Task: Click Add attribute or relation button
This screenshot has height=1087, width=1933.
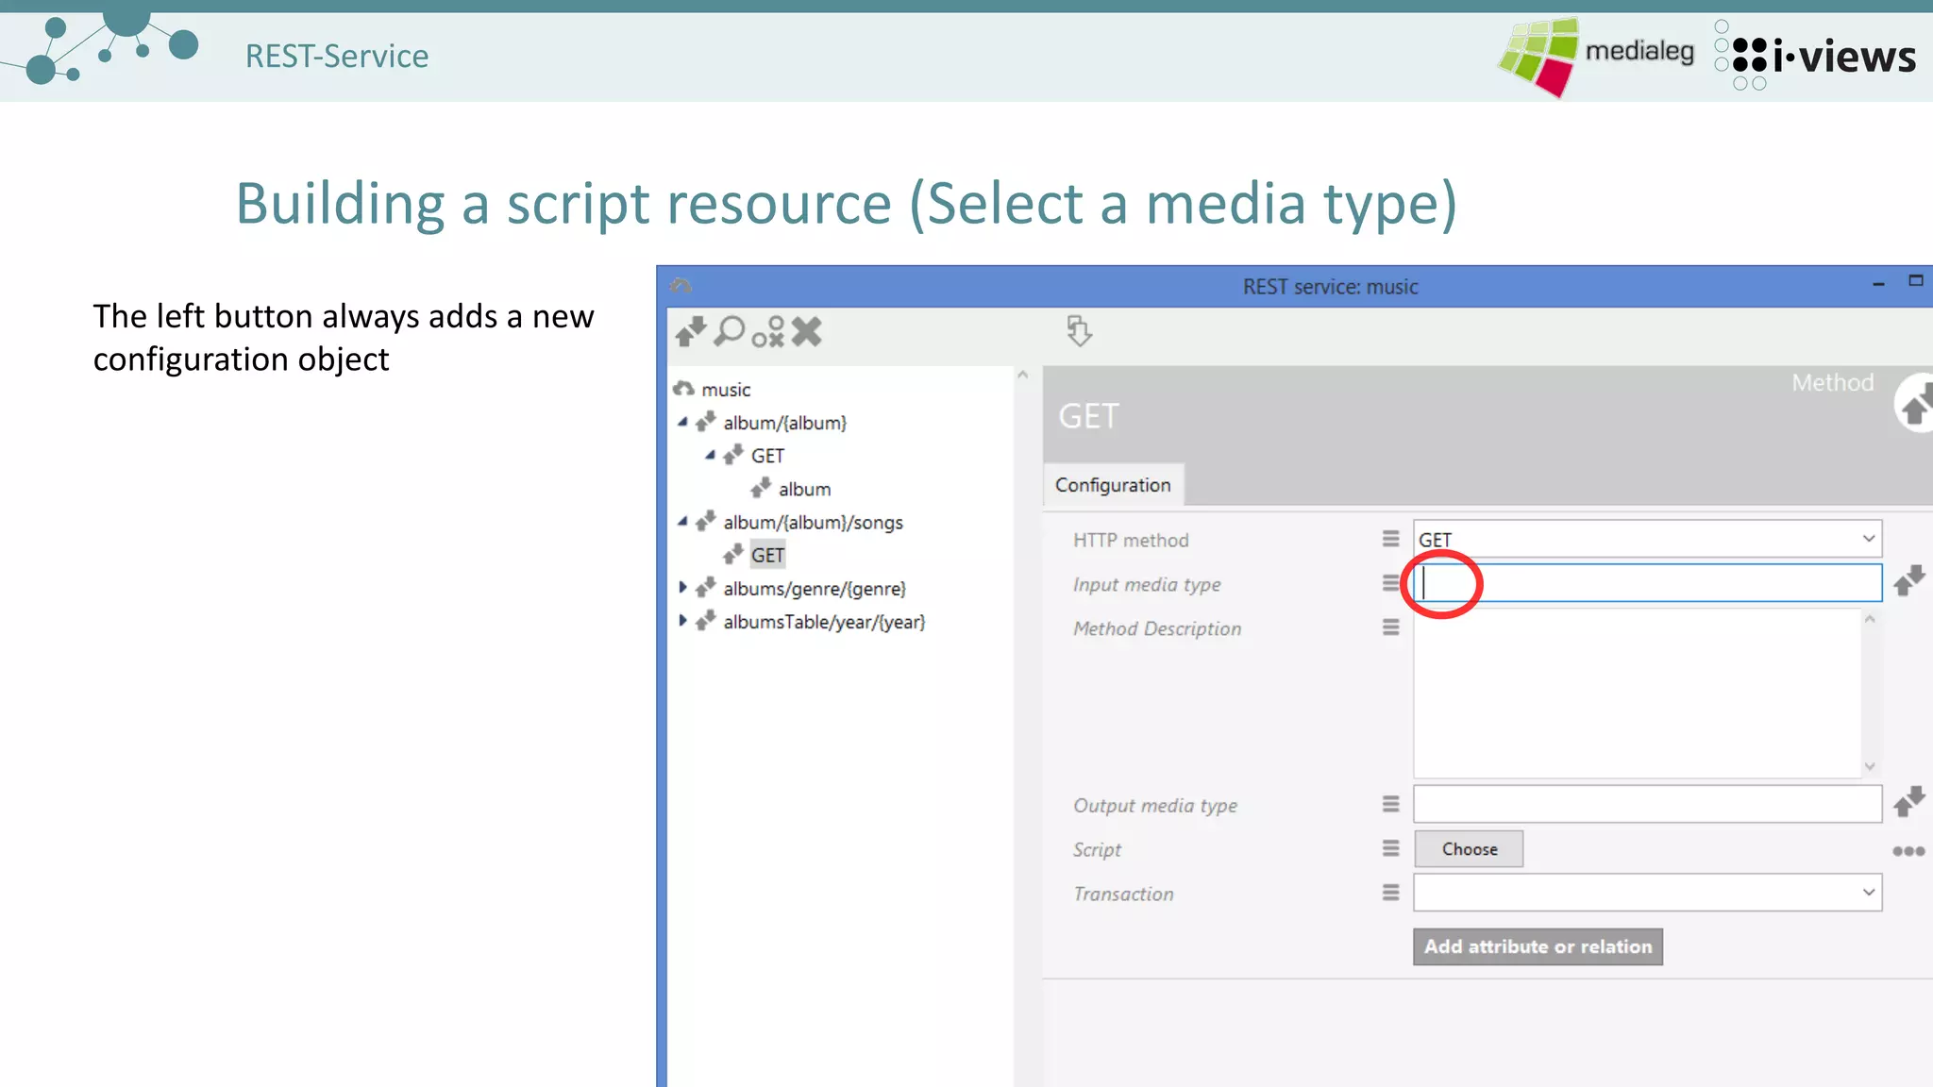Action: tap(1538, 946)
